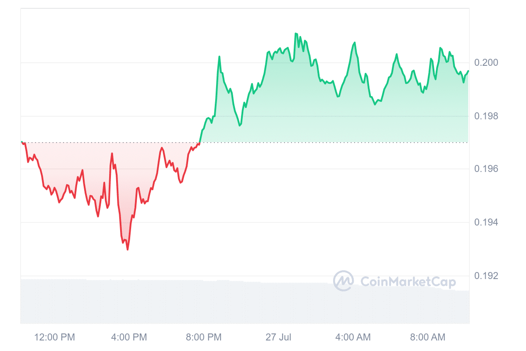The width and height of the screenshot is (526, 351).
Task: Click the lowest point of the red price line
Action: (x=128, y=250)
